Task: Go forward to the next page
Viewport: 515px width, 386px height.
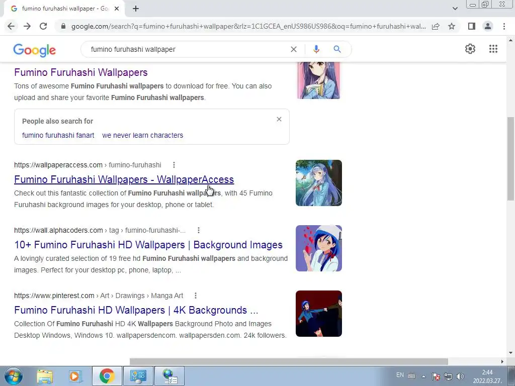Action: [27, 26]
